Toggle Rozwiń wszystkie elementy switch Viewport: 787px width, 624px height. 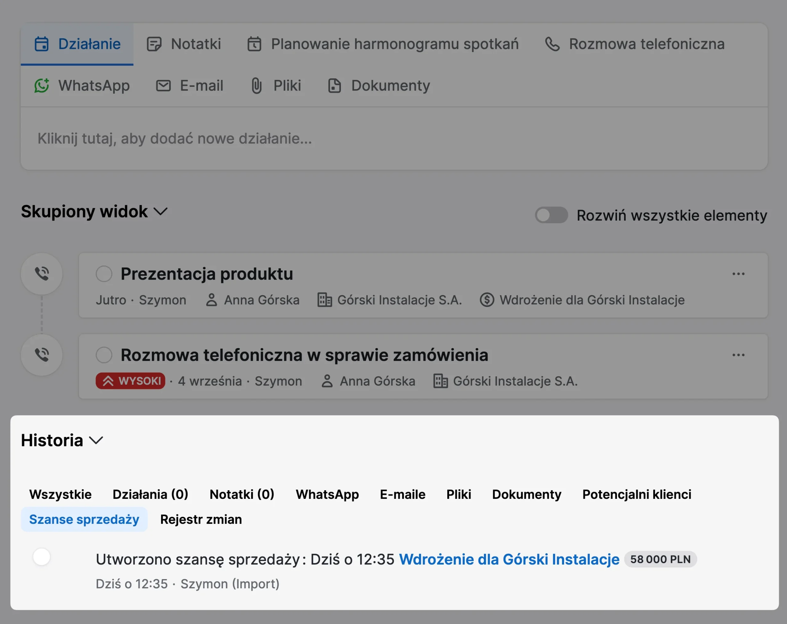pyautogui.click(x=551, y=215)
